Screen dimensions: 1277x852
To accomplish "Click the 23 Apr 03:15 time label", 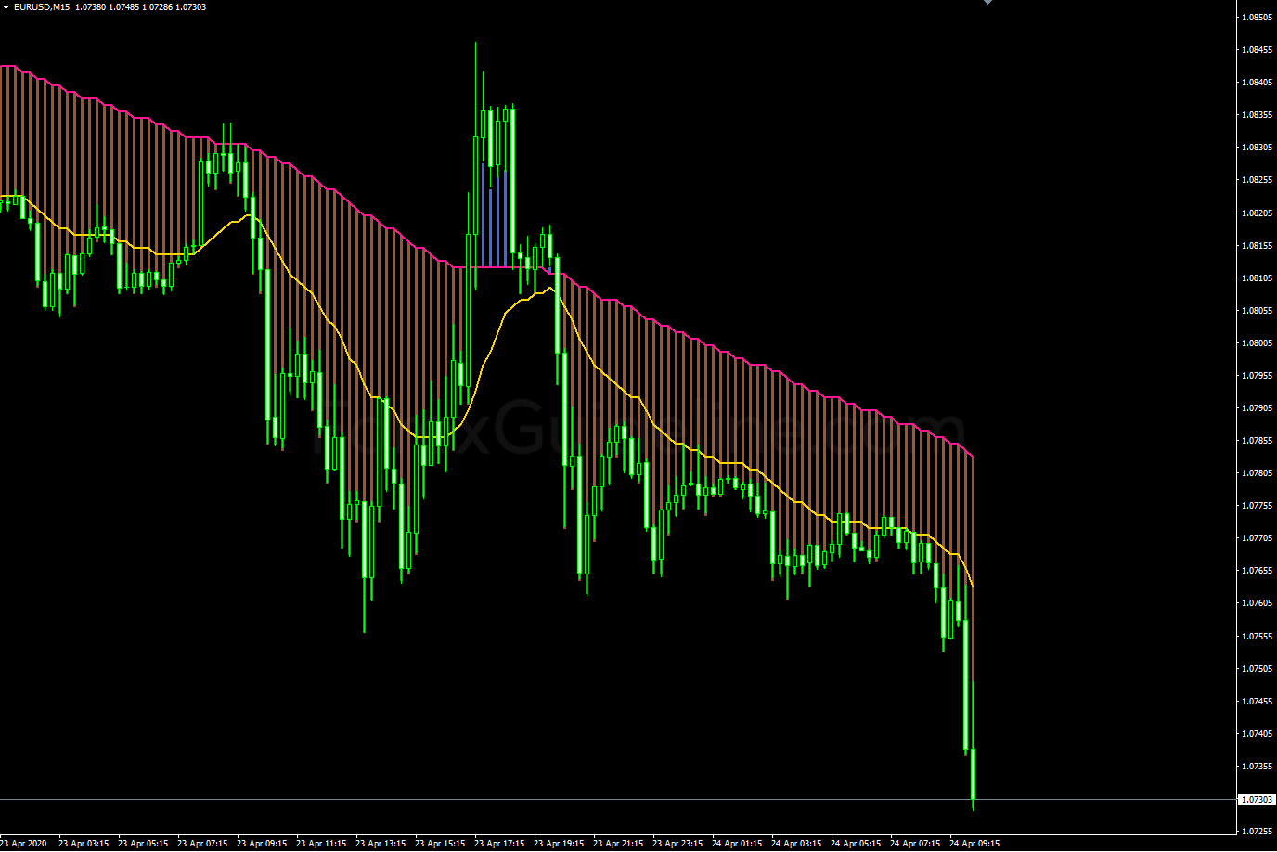I will 84,844.
